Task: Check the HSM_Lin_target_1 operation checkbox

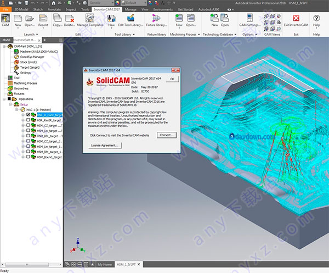Action: point(28,146)
